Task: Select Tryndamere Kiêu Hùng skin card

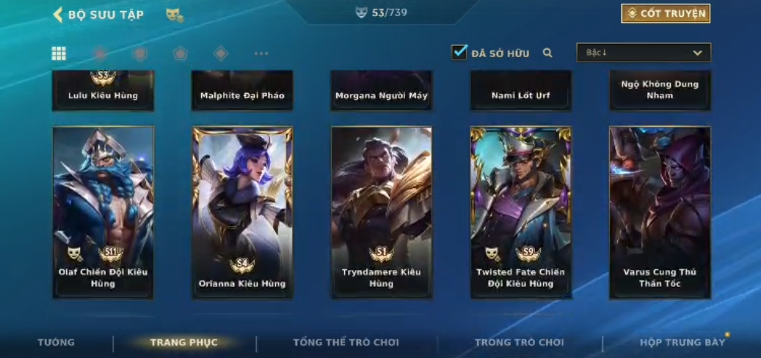Action: coord(382,212)
